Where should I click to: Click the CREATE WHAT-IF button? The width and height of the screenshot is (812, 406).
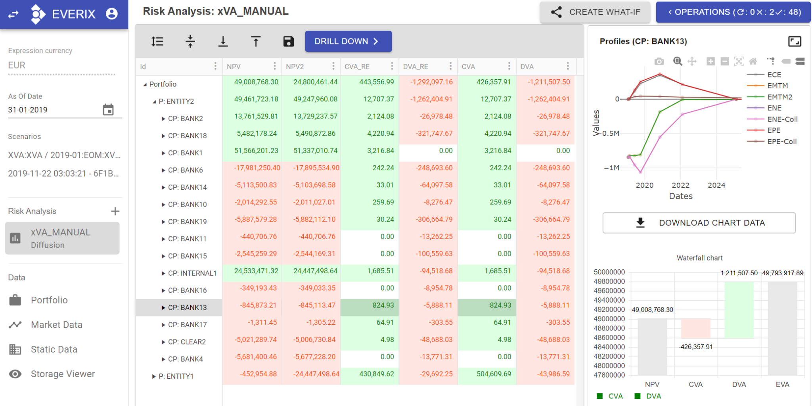click(x=596, y=12)
